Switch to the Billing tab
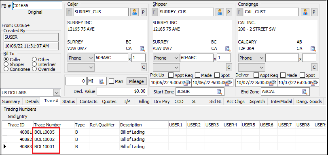Image resolution: width=328 pixels, height=155 pixels. (144, 101)
